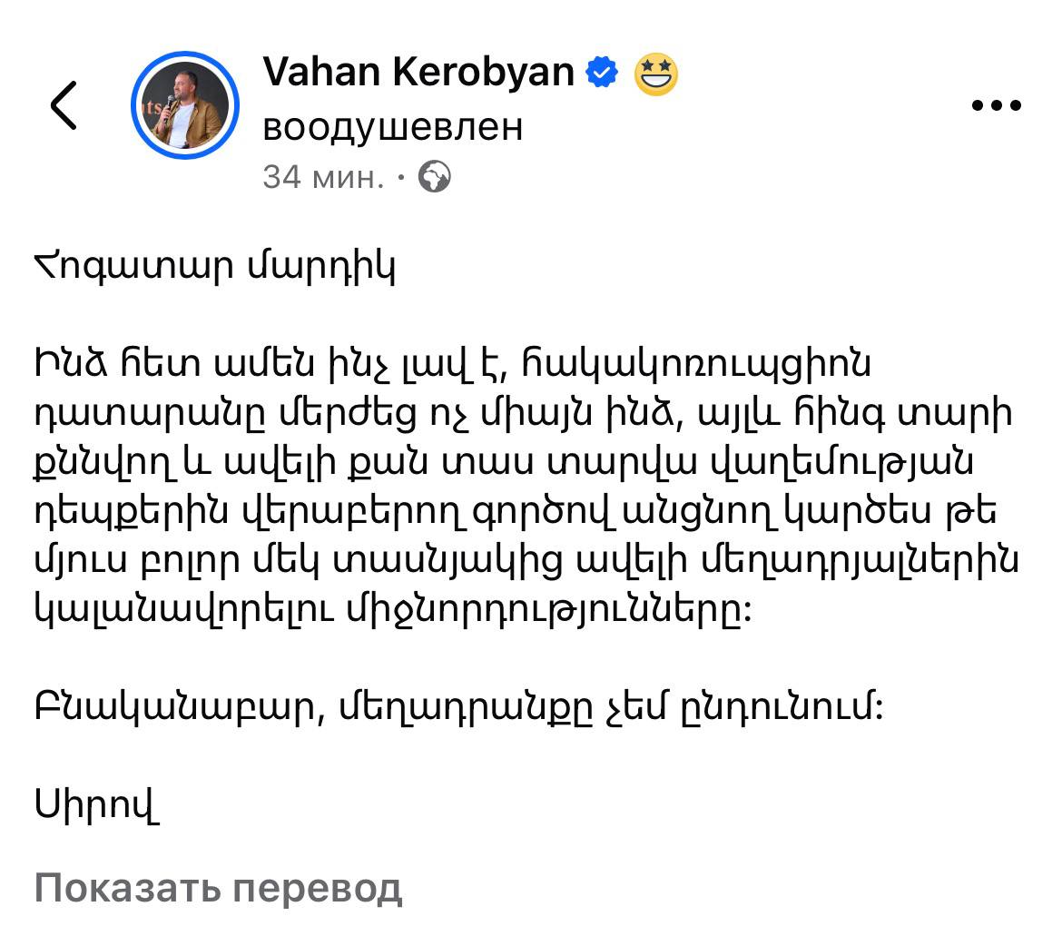Open Vahan Kerobyan's profile via his name
The image size is (1062, 936).
[416, 70]
